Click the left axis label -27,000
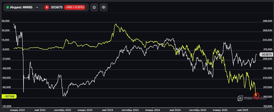The height and width of the screenshot is (112, 274). [x=5, y=59]
